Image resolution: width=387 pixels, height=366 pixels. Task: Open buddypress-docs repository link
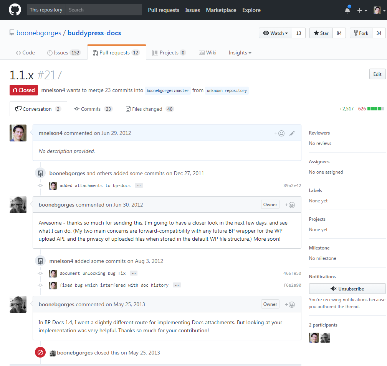(94, 33)
